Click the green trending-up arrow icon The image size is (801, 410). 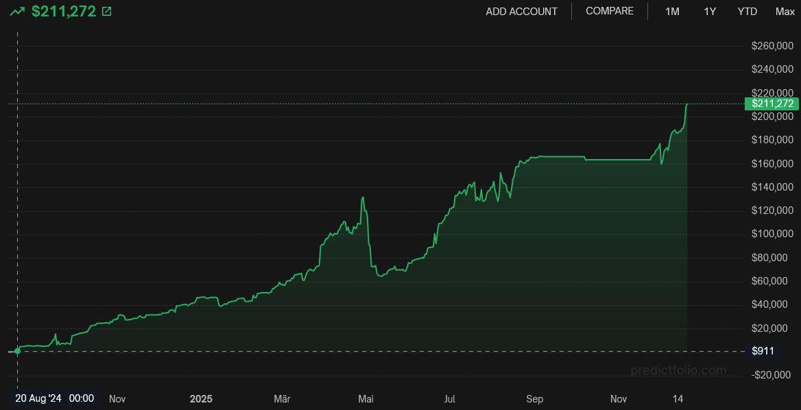[x=17, y=11]
